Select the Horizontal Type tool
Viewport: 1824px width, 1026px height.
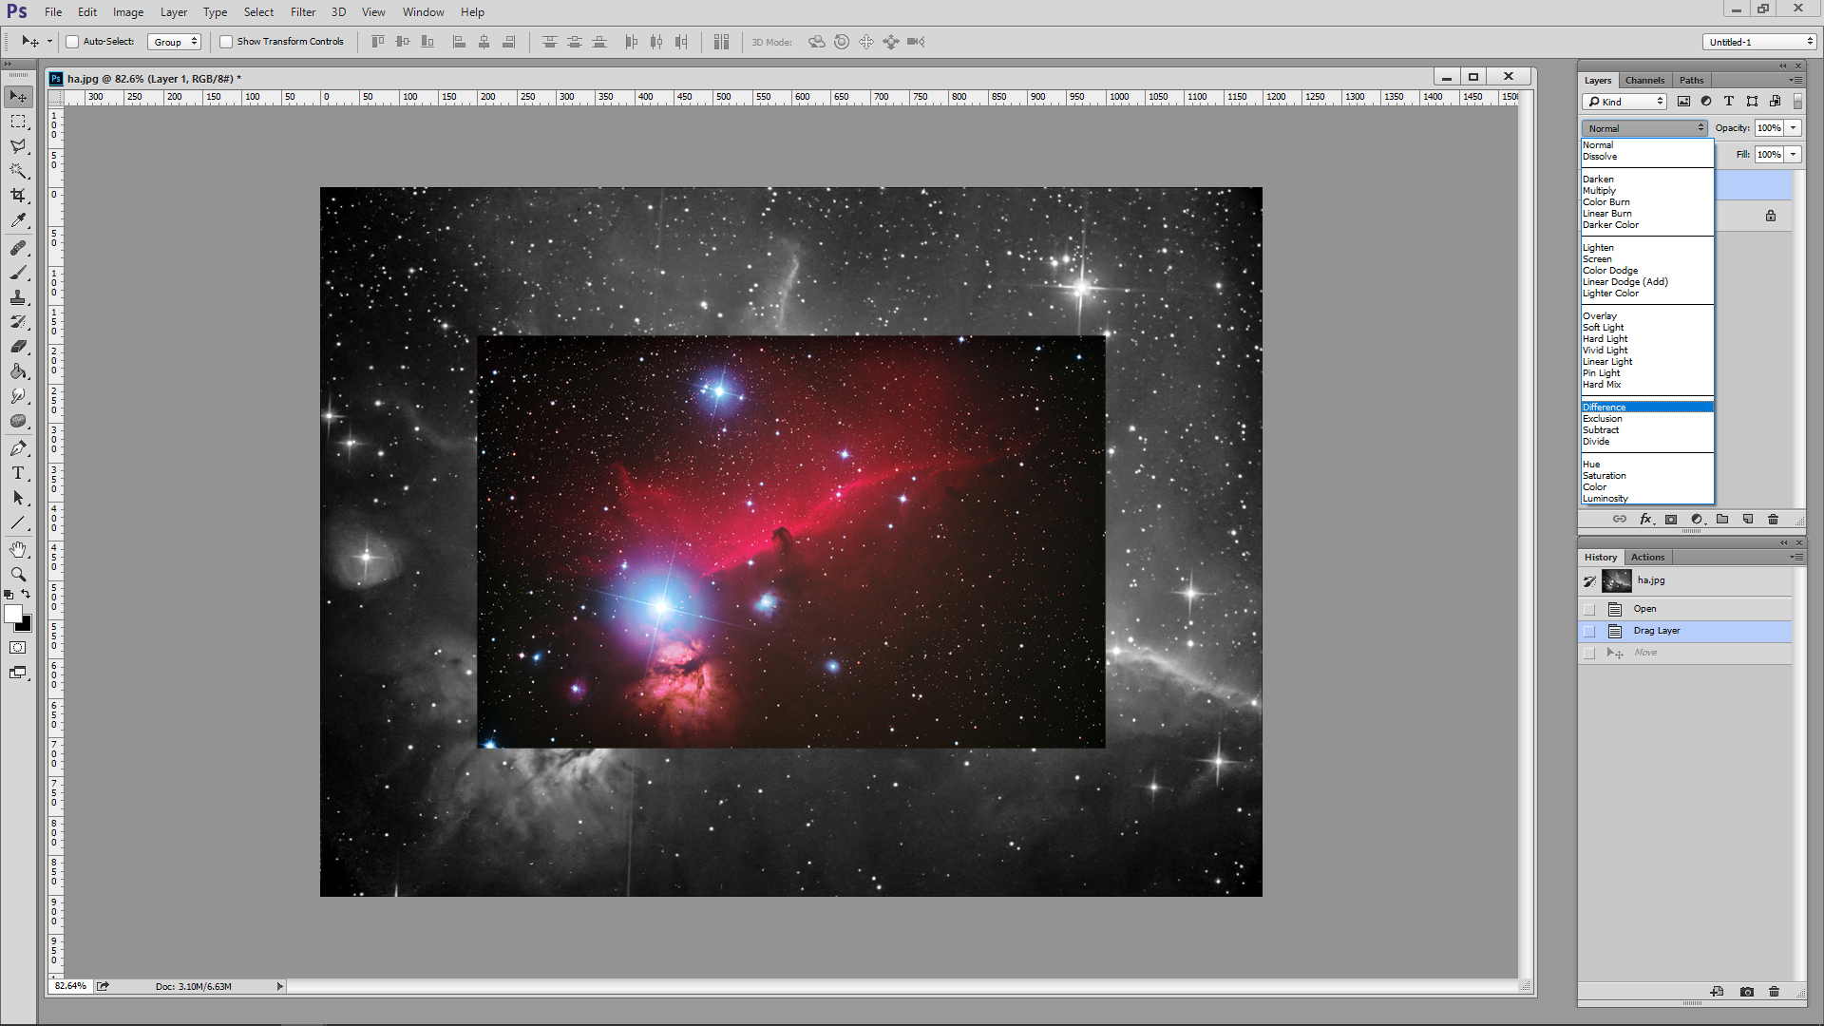tap(18, 473)
